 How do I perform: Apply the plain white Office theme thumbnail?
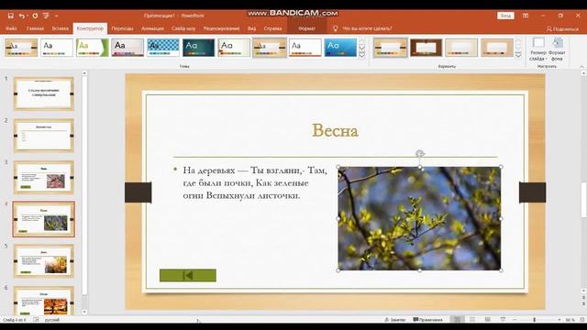click(57, 48)
